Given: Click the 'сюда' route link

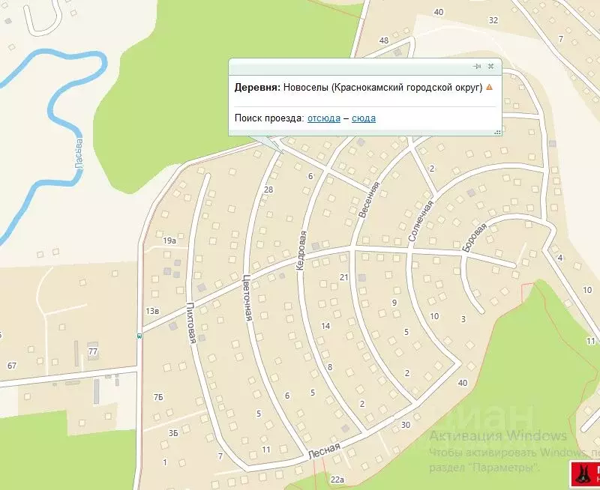Looking at the screenshot, I should pos(364,118).
